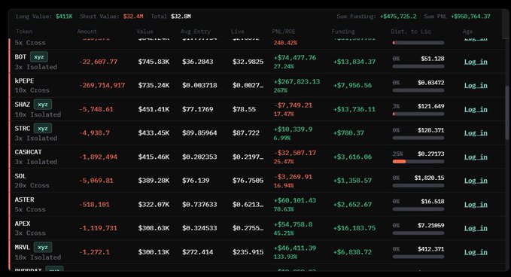Click the xyz badge next to BOT
This screenshot has height=277, width=511.
[39, 56]
